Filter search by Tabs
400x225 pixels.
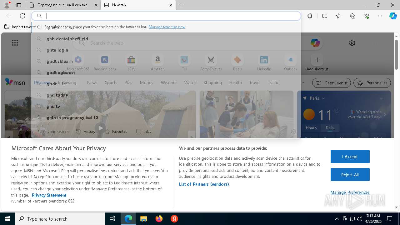[143, 132]
